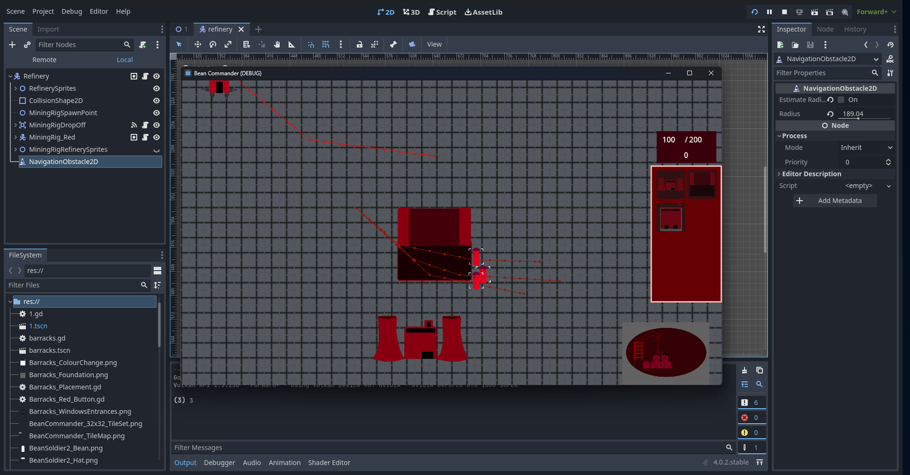The width and height of the screenshot is (910, 475).
Task: Open the Forward+ renderer dropdown
Action: tap(876, 12)
